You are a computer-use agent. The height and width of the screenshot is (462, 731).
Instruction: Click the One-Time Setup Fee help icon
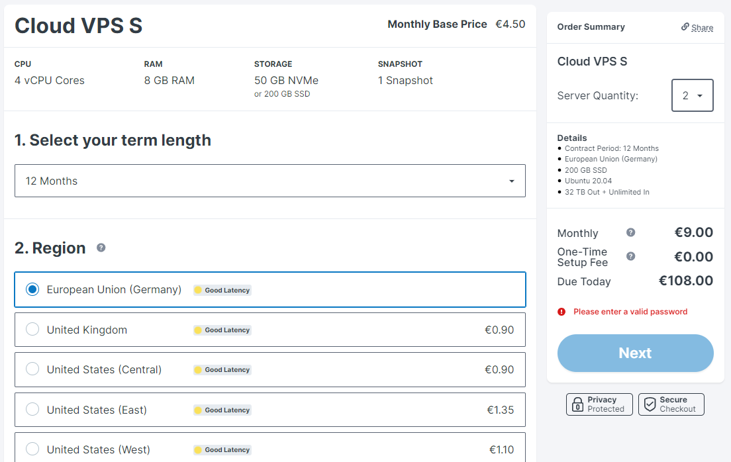pos(630,256)
